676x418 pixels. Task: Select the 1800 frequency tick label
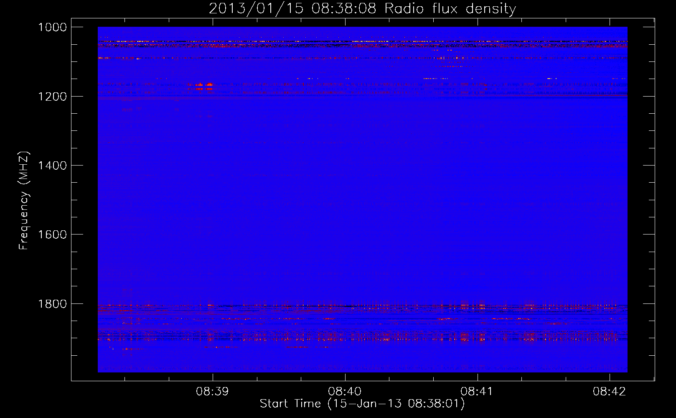click(x=53, y=304)
